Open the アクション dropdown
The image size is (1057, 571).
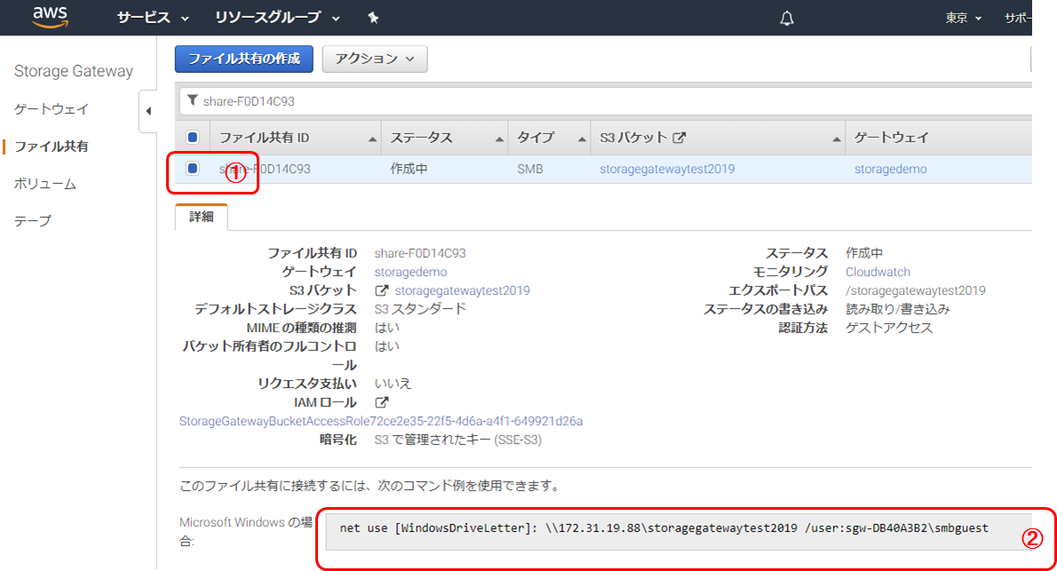374,59
